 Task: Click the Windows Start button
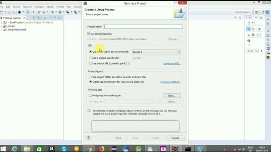click(3, 149)
